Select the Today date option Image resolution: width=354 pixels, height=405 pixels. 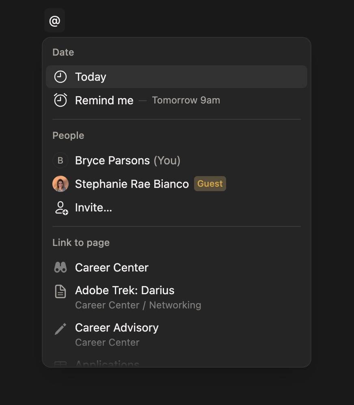pyautogui.click(x=91, y=77)
